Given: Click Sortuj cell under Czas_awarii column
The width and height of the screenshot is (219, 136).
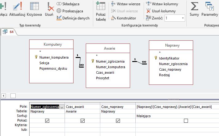Looking at the screenshot, I should (82, 116).
